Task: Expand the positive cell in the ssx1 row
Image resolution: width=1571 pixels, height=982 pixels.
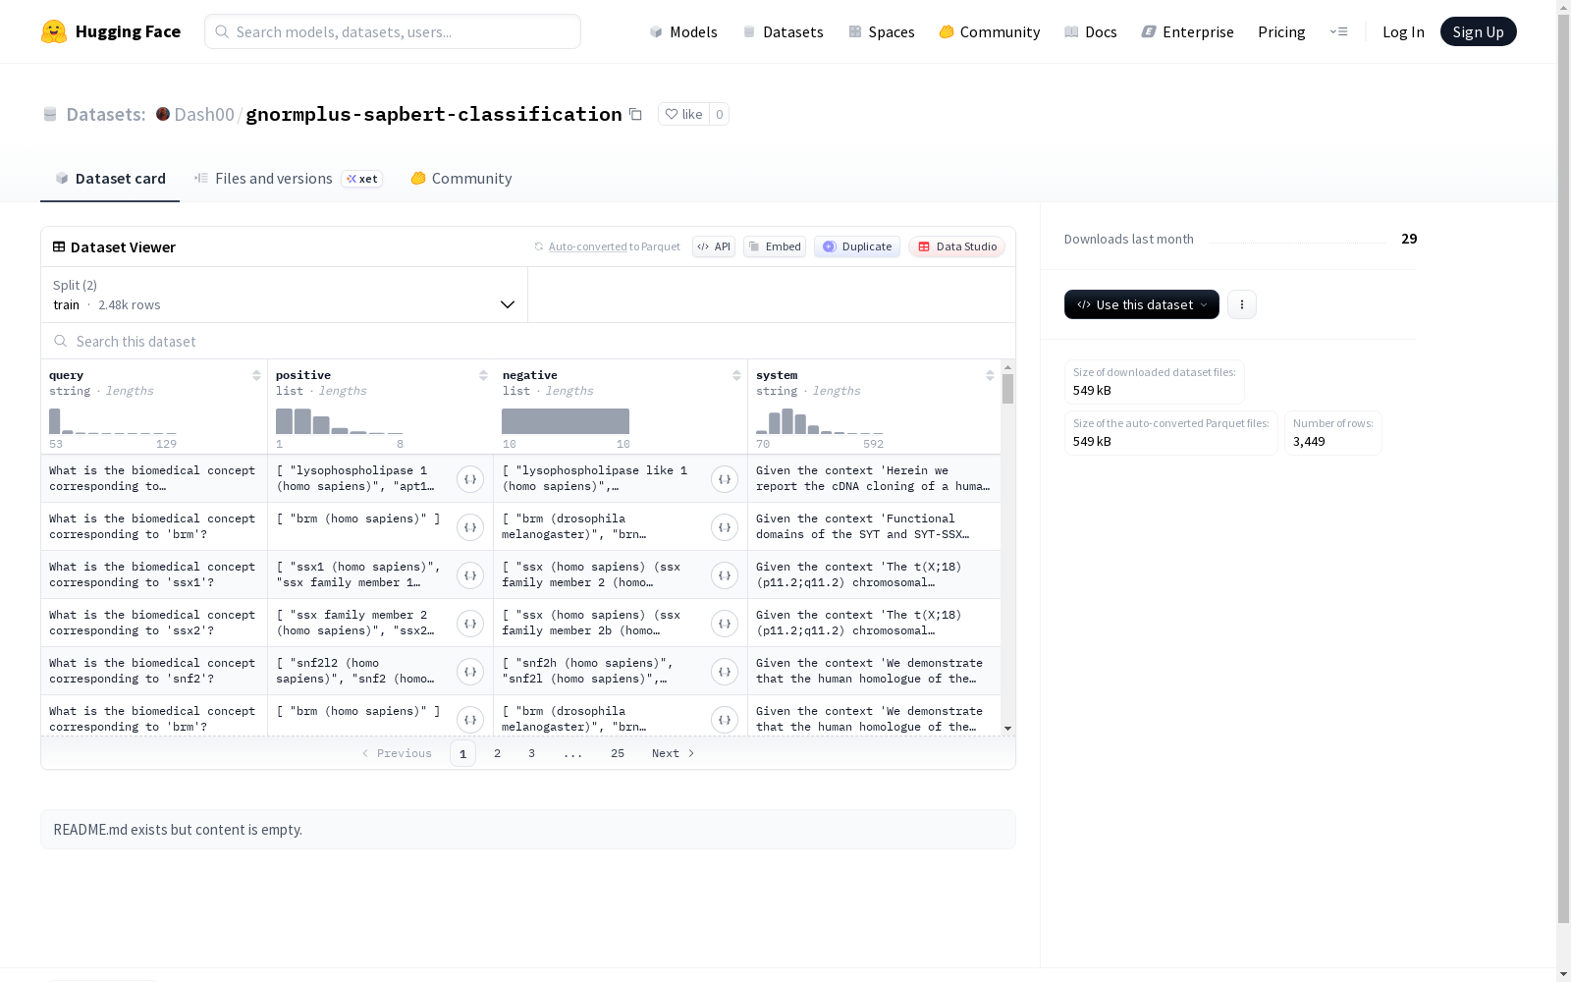Action: [x=470, y=575]
